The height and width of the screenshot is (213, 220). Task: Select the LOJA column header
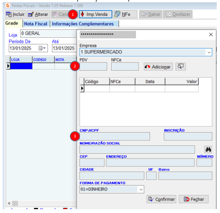pyautogui.click(x=21, y=60)
